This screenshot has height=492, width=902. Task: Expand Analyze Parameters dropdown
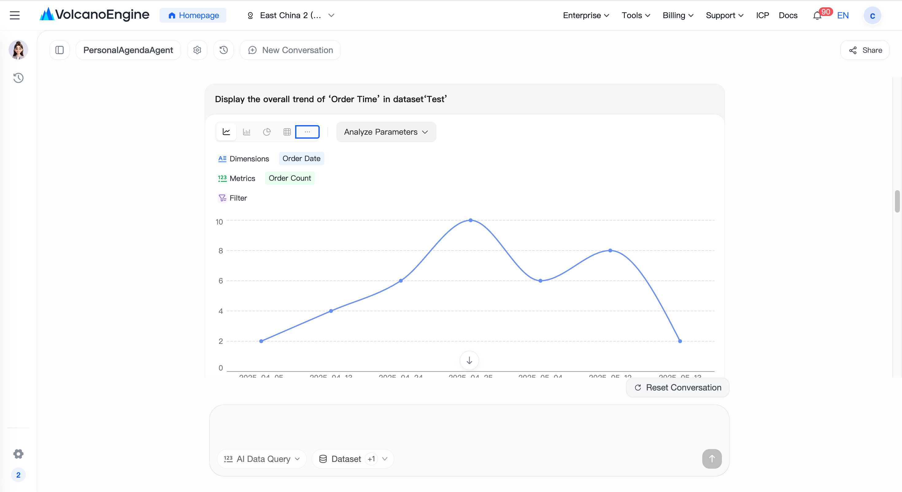pyautogui.click(x=386, y=132)
